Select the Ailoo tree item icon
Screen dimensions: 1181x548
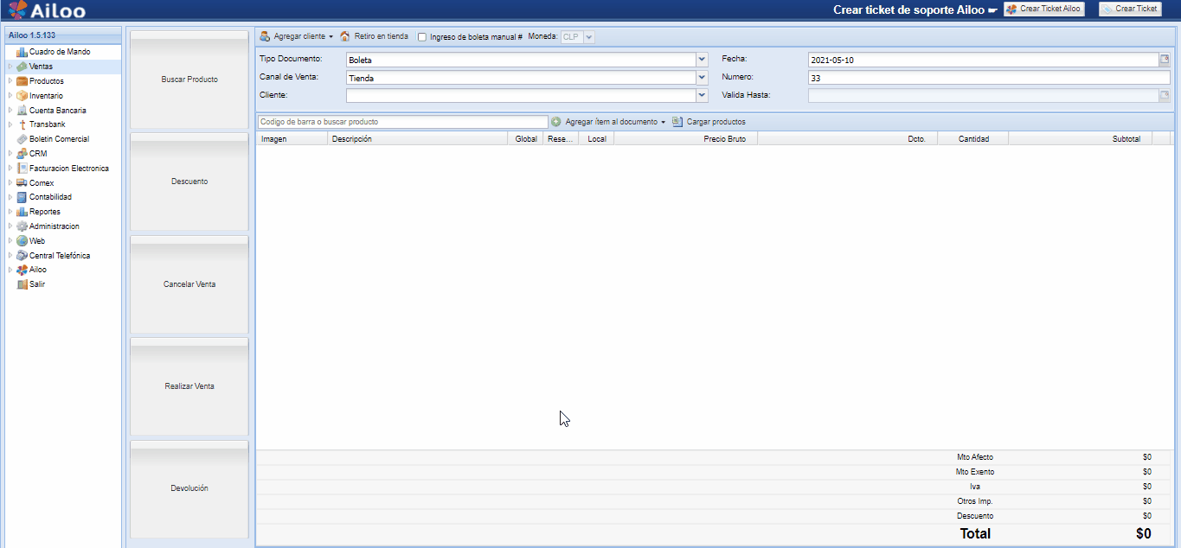coord(22,270)
